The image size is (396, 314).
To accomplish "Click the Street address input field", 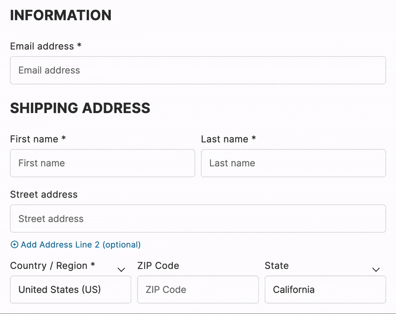I will 198,219.
